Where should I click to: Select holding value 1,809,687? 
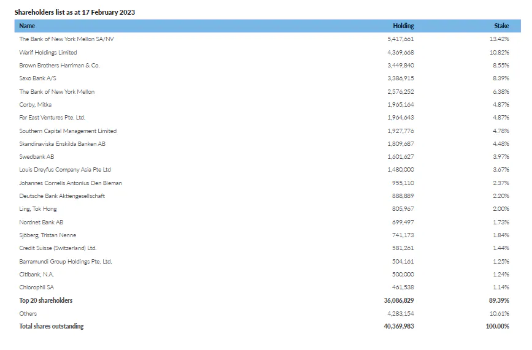tap(401, 144)
